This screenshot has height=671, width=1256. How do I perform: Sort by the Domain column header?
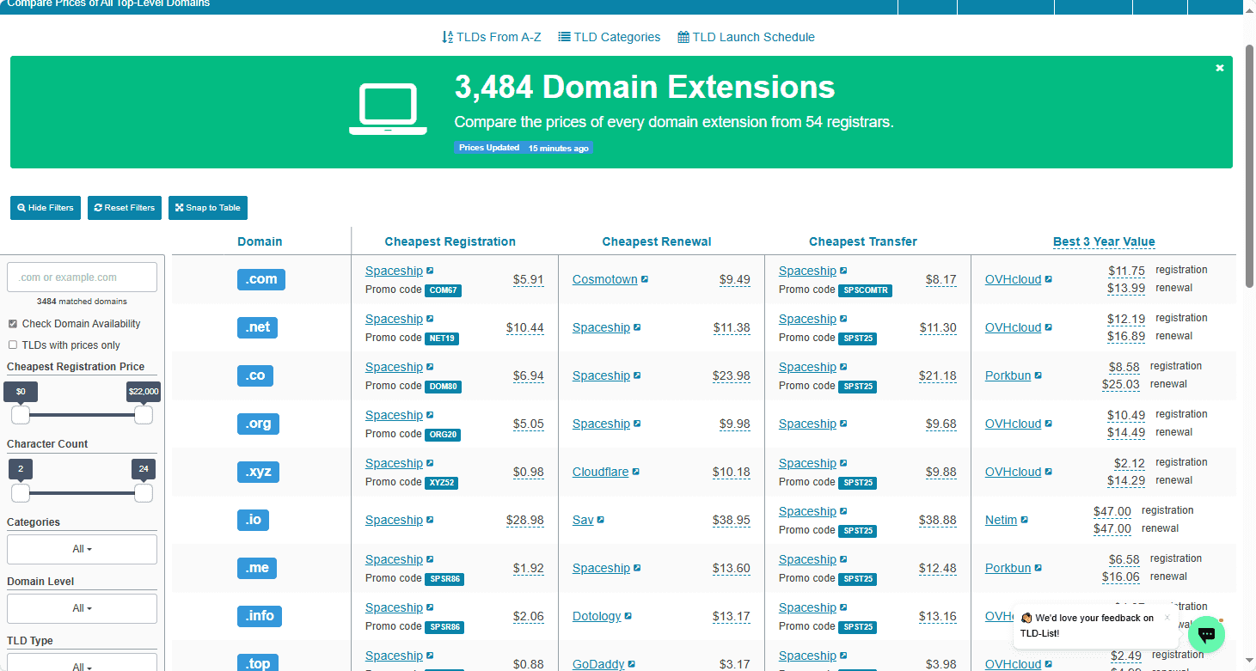tap(260, 241)
